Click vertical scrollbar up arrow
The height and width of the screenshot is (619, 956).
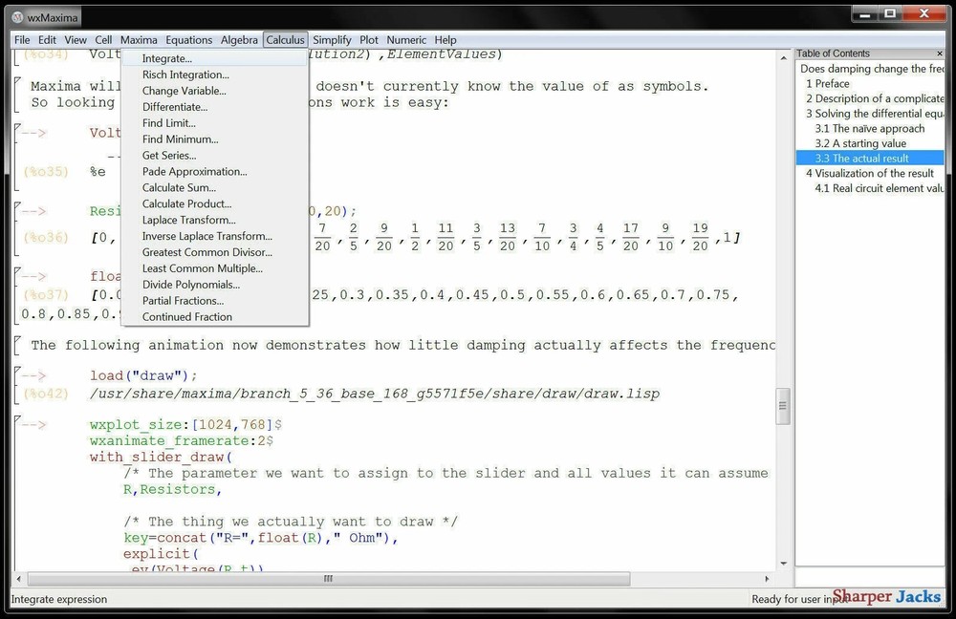point(784,57)
